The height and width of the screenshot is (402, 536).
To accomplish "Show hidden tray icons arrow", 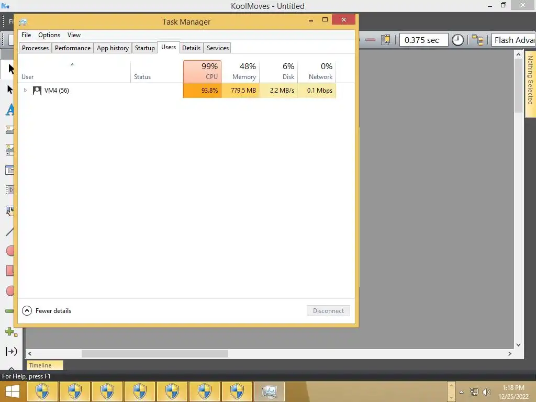I will (462, 392).
